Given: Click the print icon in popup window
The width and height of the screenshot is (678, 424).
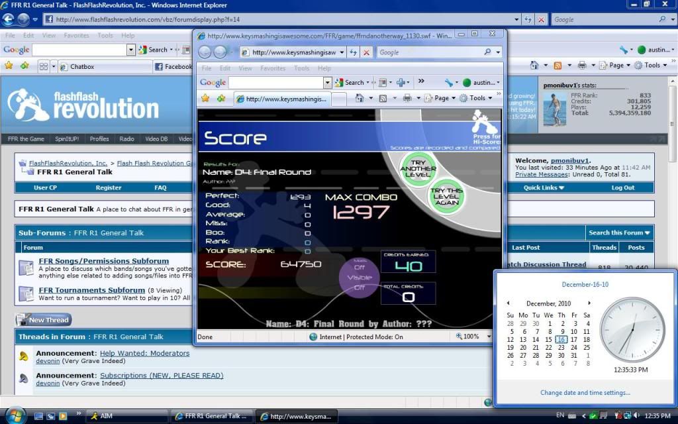Looking at the screenshot, I should [407, 98].
